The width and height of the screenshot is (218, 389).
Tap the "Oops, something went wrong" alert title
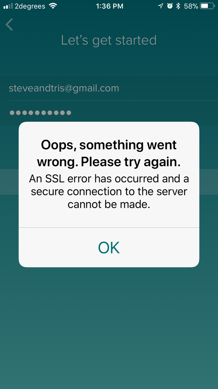point(109,153)
